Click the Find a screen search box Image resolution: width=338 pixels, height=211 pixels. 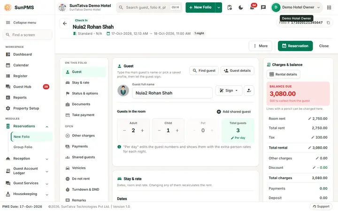pos(27,35)
